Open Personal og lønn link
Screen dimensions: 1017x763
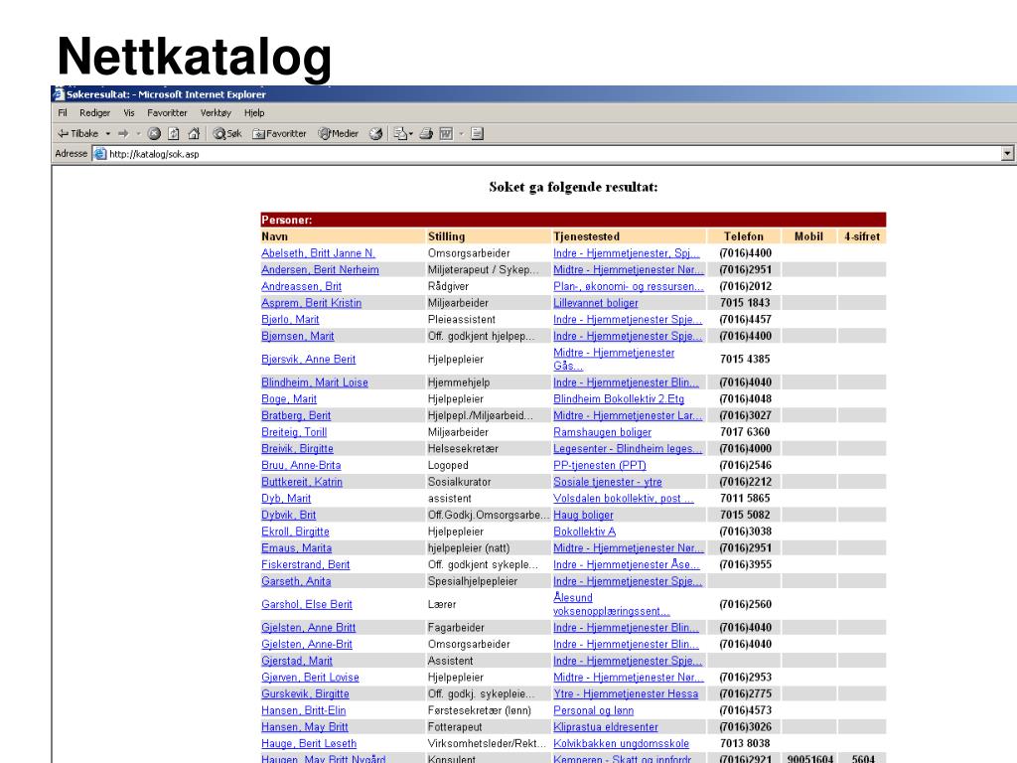coord(593,710)
